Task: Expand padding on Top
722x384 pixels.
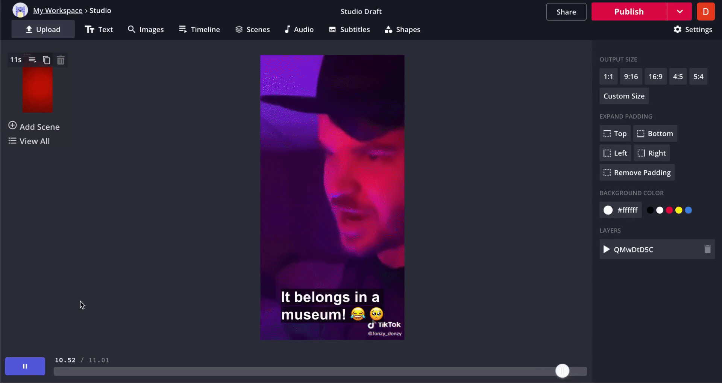Action: coord(615,133)
